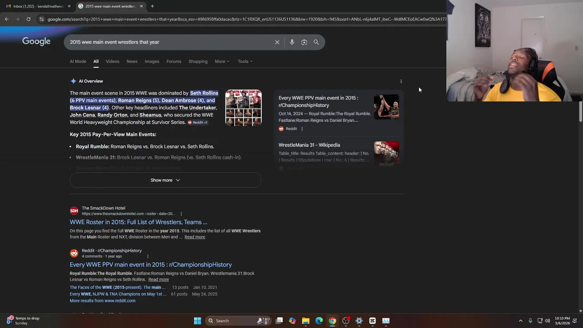Click the microphone tray icon
This screenshot has height=328, width=583.
click(530, 321)
